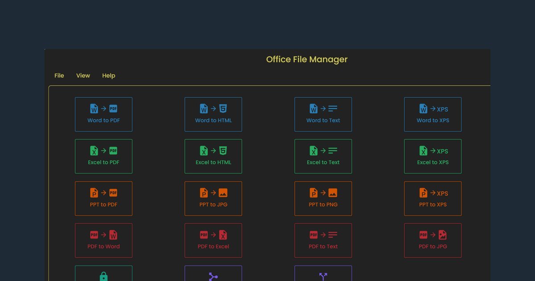Viewport: 535px width, 281px height.
Task: Select the Excel to Text tile
Action: coord(323,157)
